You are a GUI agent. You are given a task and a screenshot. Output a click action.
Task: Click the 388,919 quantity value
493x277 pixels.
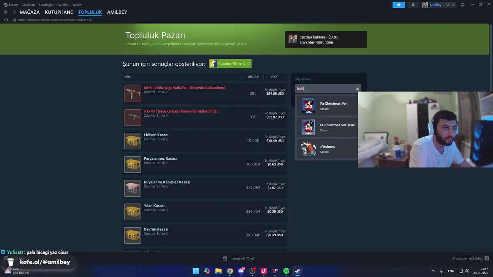(x=253, y=164)
